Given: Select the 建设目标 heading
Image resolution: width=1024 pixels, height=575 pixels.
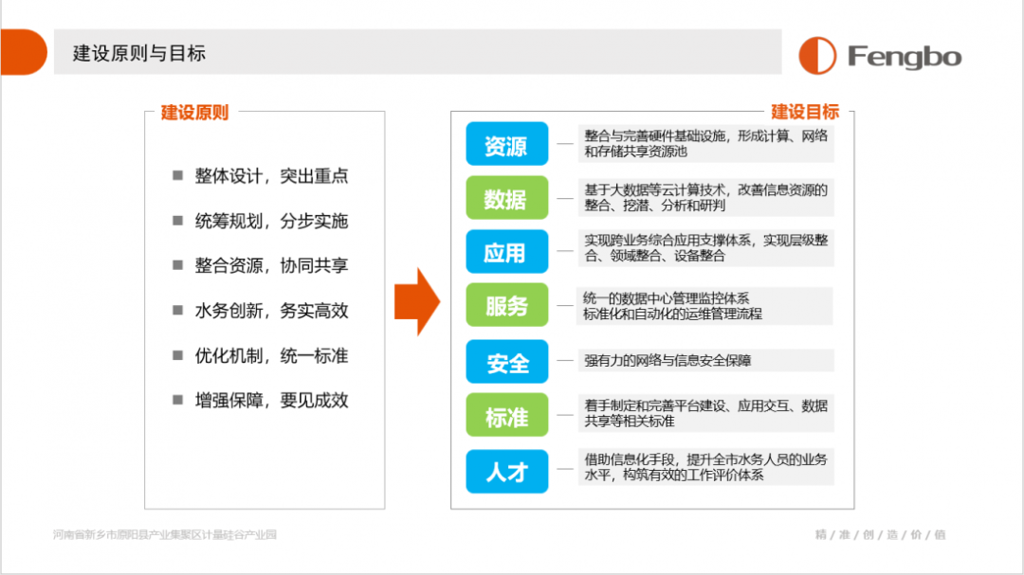Looking at the screenshot, I should click(804, 112).
